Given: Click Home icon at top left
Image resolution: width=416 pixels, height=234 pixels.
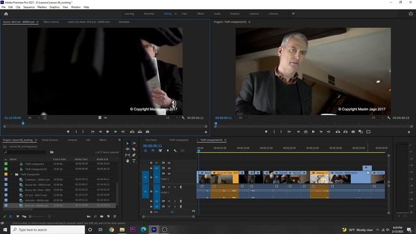Looking at the screenshot, I should point(6,14).
